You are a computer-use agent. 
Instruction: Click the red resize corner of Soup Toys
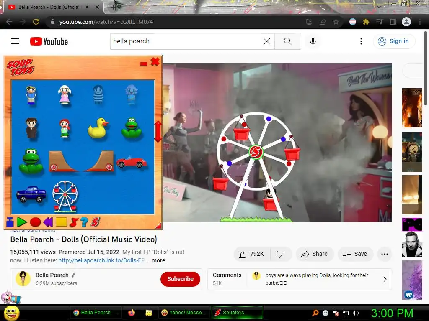[158, 225]
